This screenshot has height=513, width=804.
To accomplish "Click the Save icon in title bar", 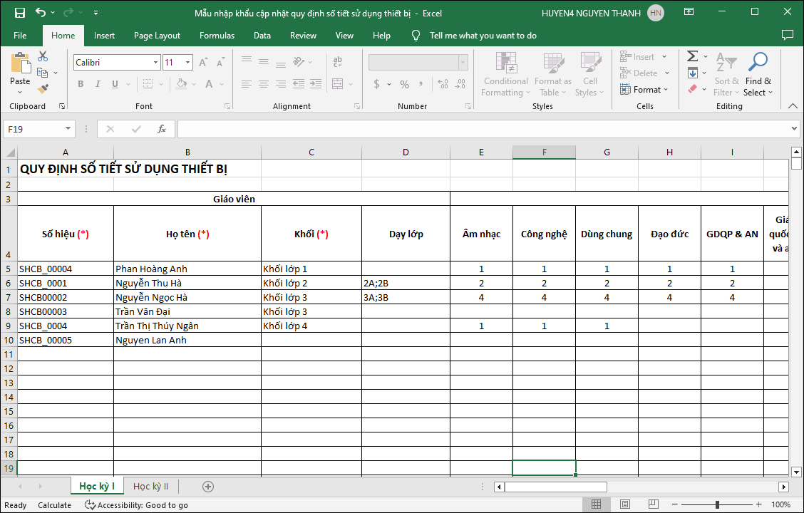I will tap(20, 13).
